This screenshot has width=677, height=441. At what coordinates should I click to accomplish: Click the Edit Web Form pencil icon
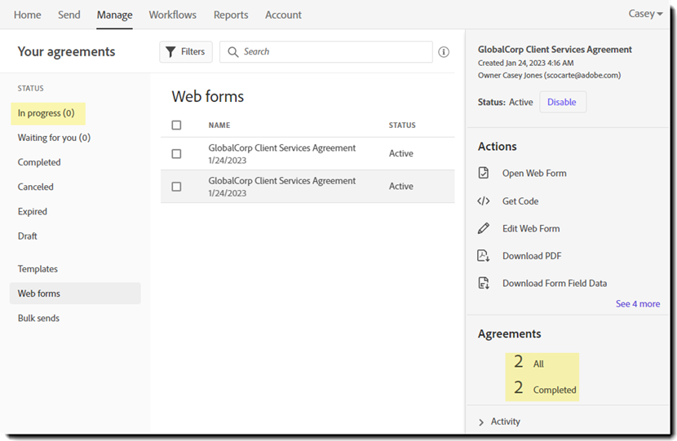click(484, 228)
